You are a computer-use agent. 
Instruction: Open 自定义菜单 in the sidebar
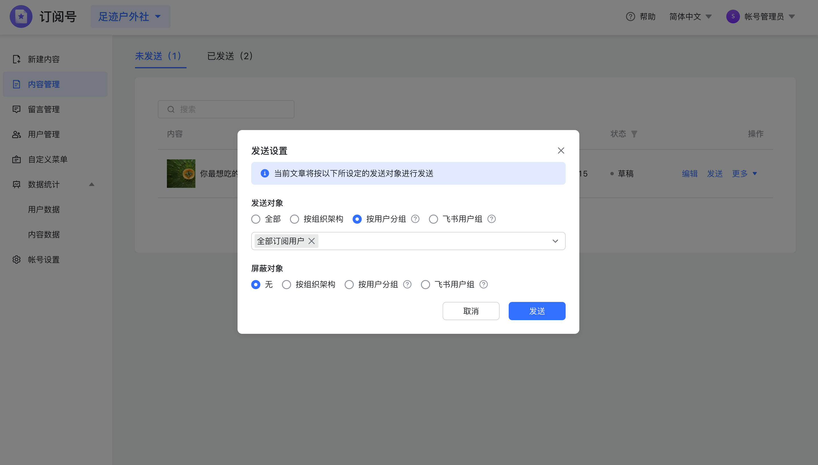tap(55, 159)
